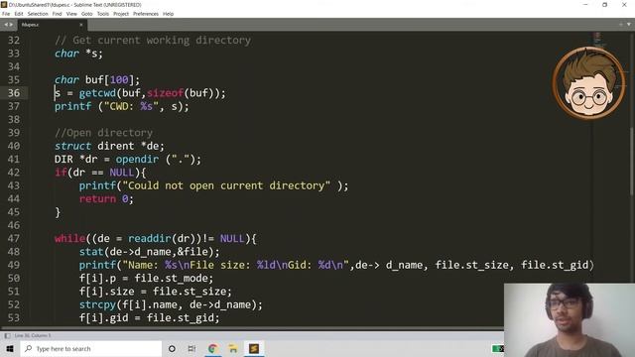Click Sublime Text taskbar icon
The height and width of the screenshot is (357, 635).
[254, 348]
